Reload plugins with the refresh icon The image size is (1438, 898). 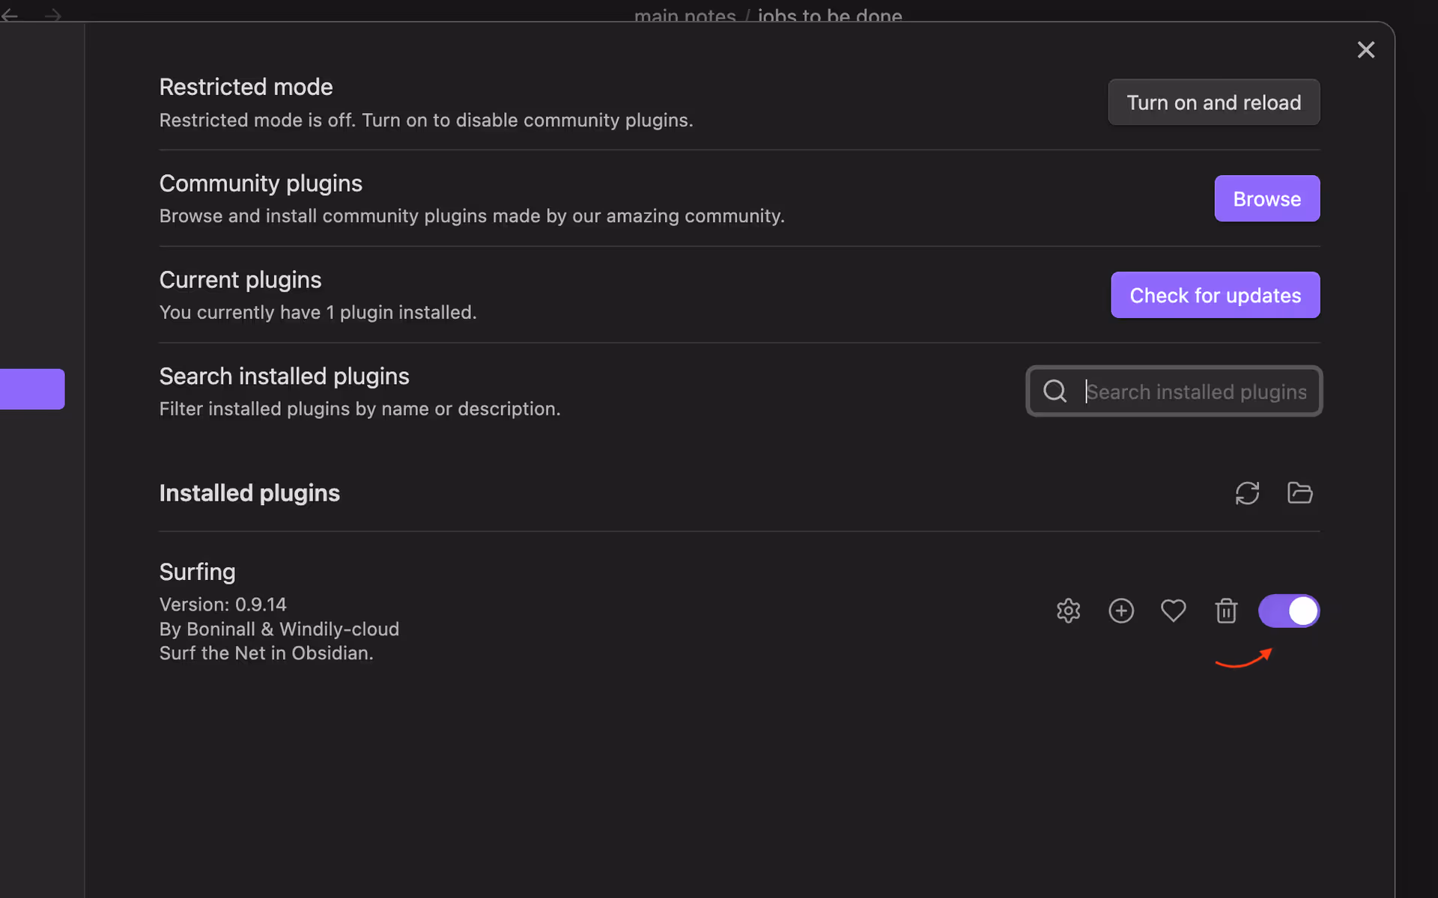pos(1247,492)
